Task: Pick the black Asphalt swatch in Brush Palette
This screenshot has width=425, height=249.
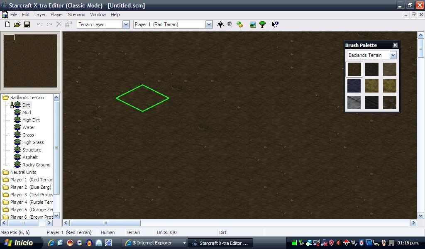Action: point(372,103)
